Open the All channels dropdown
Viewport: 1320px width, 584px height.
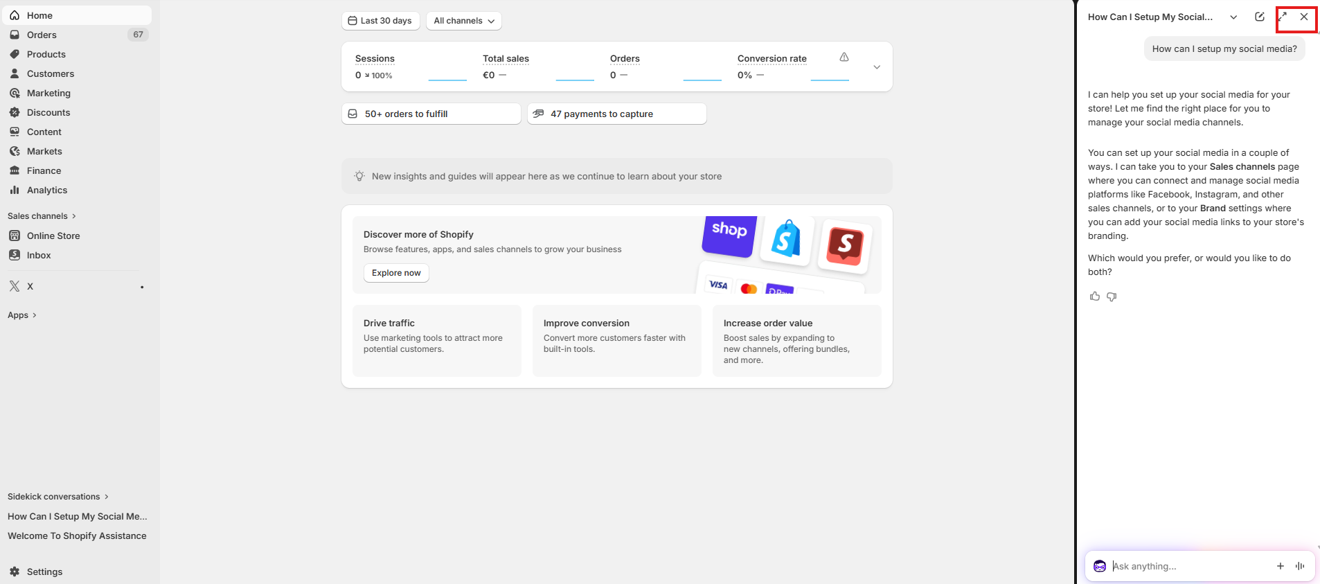[463, 21]
